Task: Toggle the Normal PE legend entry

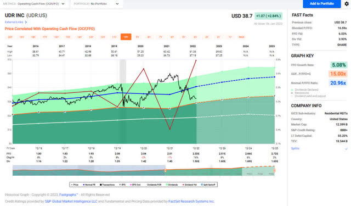Action: point(89,185)
